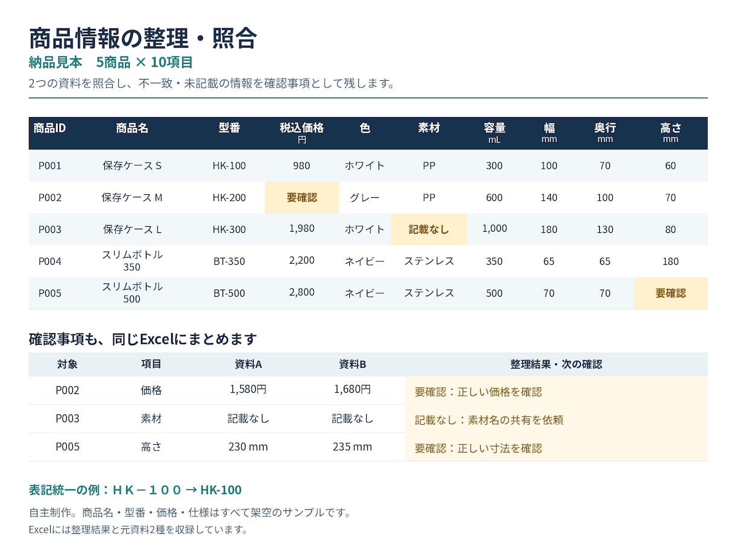Click the 奥行 column header
Screen dimensions: 736x552
tap(605, 133)
